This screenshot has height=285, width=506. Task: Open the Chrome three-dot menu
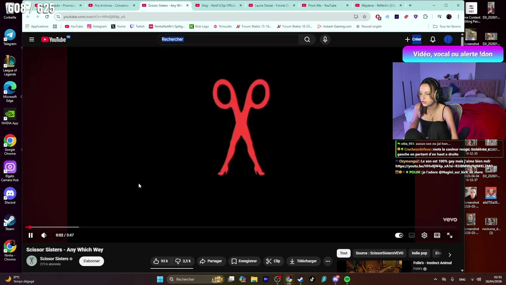point(458,17)
